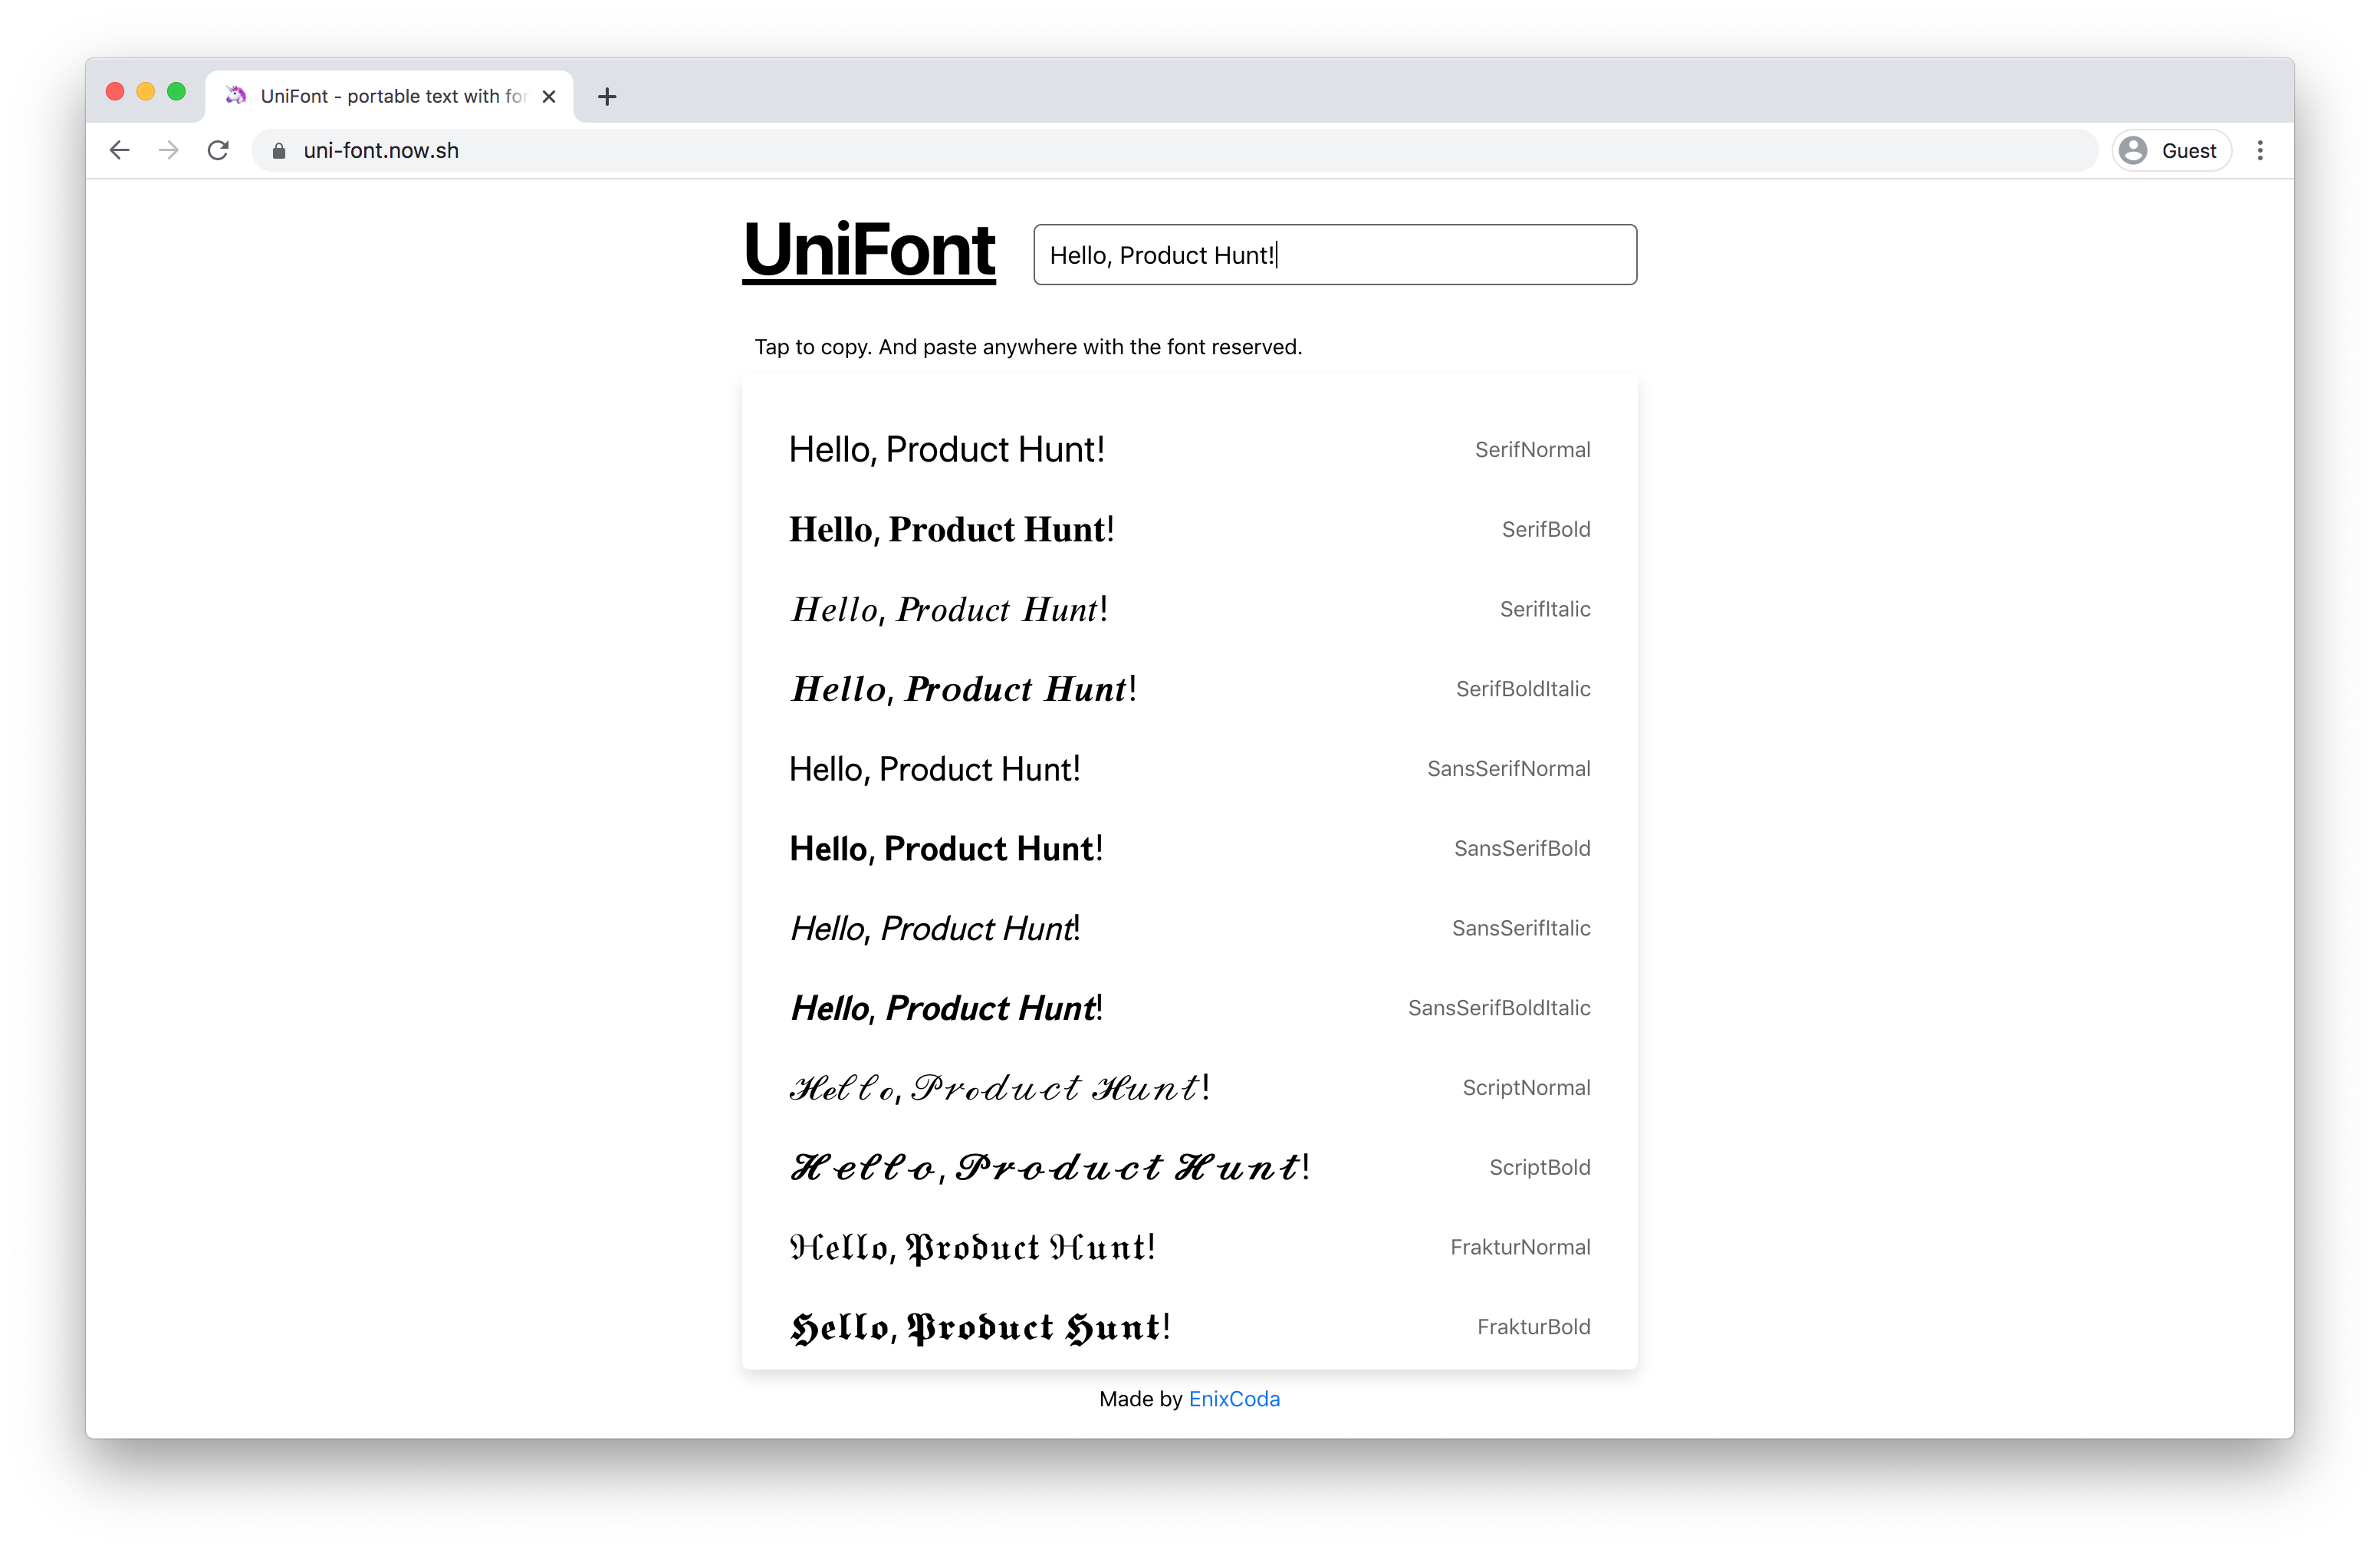Copy the FrakturNormal styled text
Screen dimensions: 2380x1552
[971, 1247]
